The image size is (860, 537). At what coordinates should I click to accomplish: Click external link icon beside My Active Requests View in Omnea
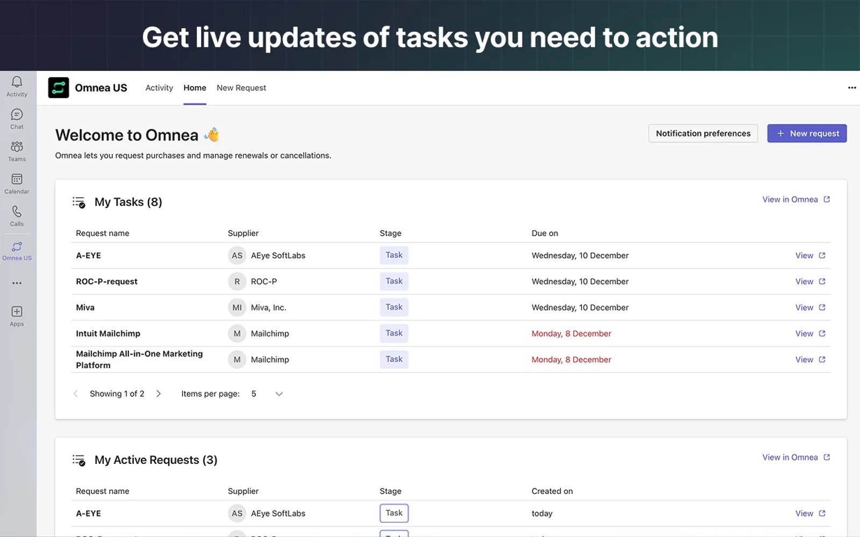[827, 457]
